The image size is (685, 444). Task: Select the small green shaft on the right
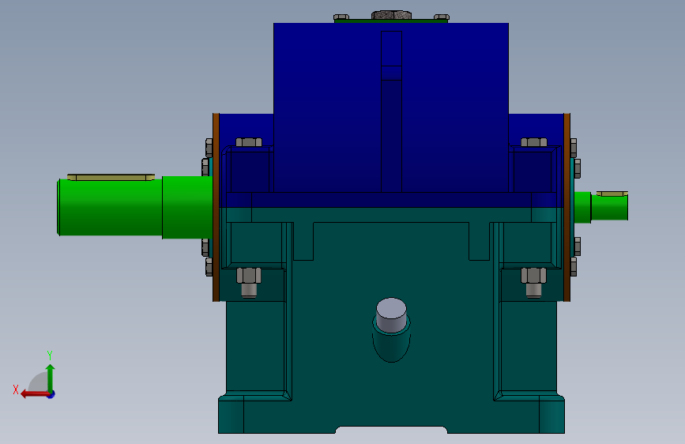point(601,207)
